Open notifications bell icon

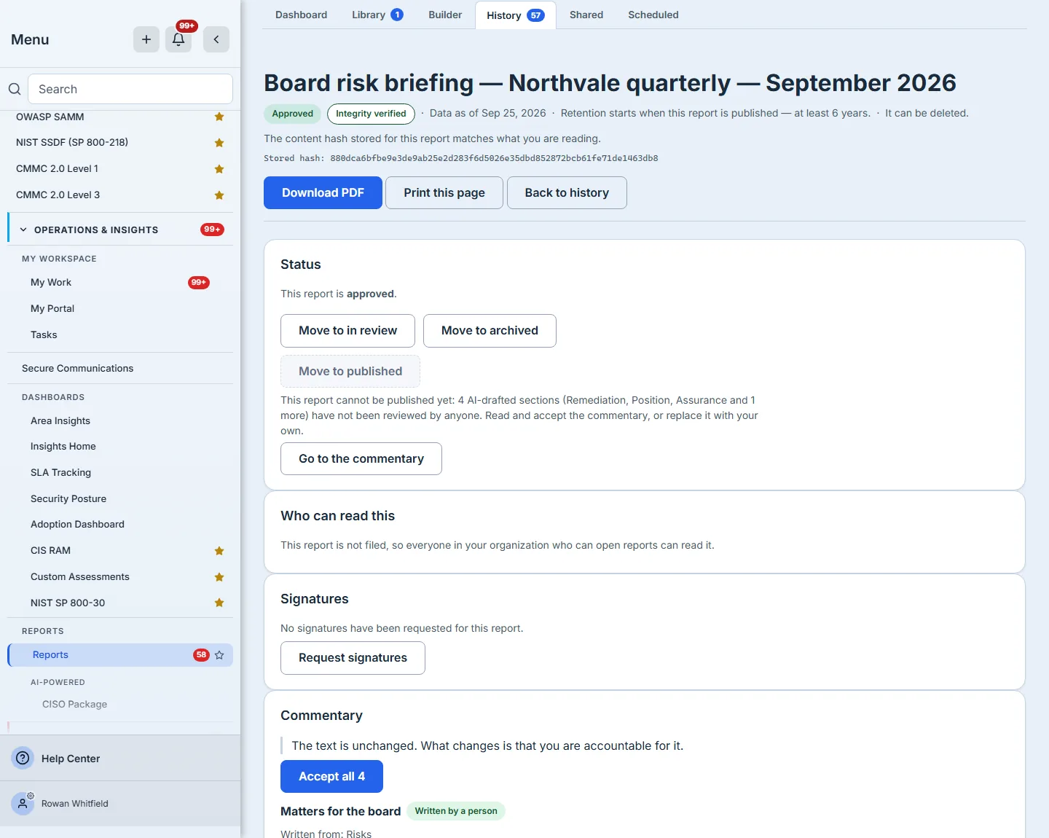178,39
